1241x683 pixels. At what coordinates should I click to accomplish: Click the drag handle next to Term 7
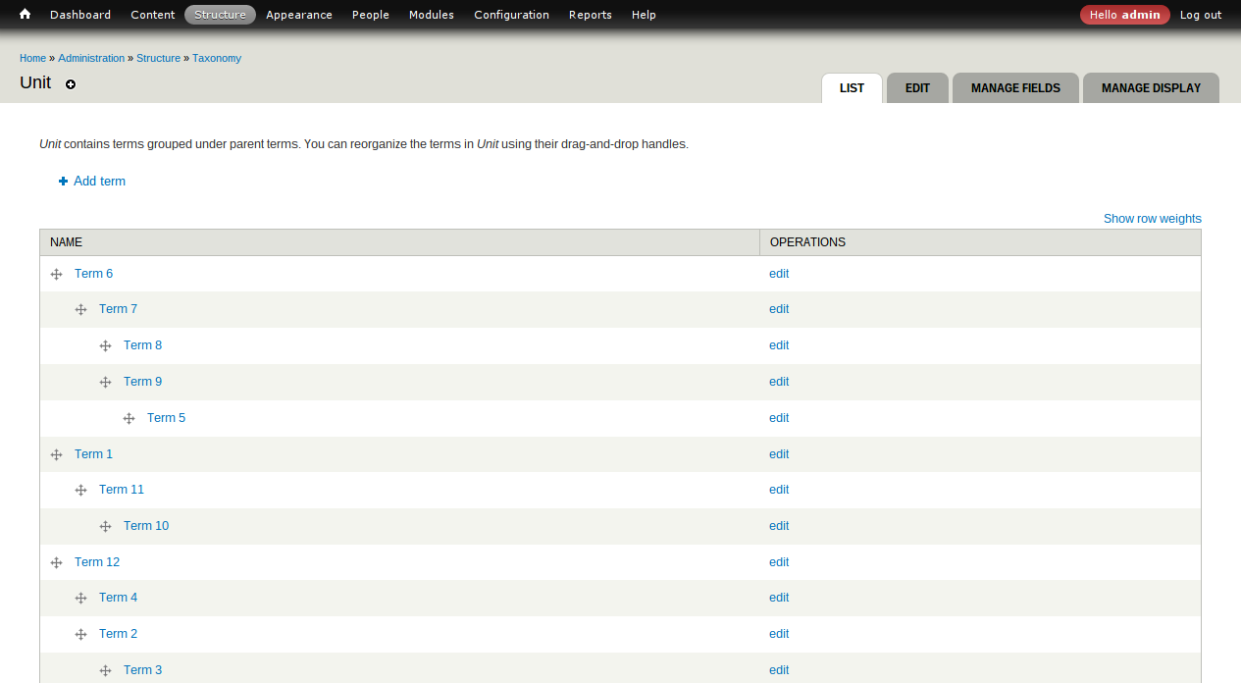tap(80, 310)
